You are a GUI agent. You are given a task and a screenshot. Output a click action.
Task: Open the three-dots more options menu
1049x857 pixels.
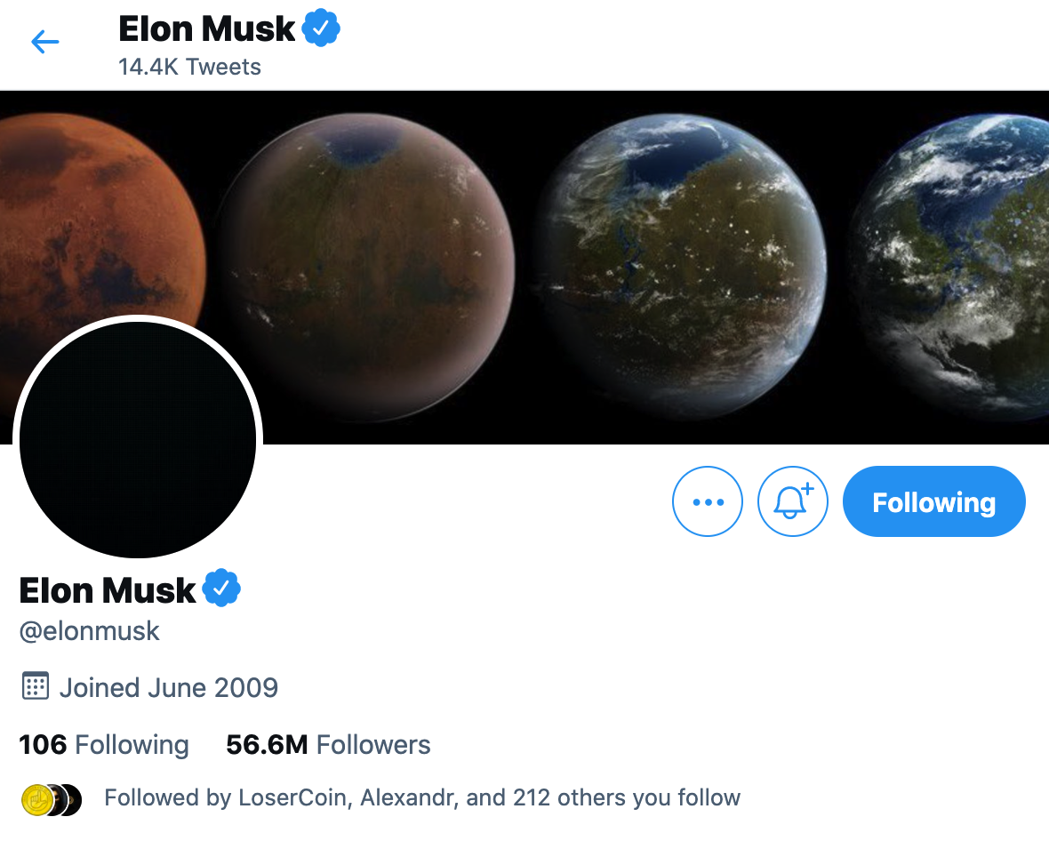pos(707,501)
